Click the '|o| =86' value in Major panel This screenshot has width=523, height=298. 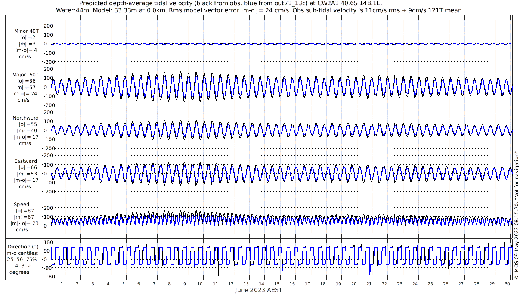tap(26, 81)
